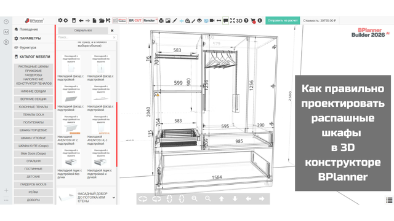This screenshot has height=221, width=394.
Task: Click the Отправить на расчет button
Action: click(283, 20)
